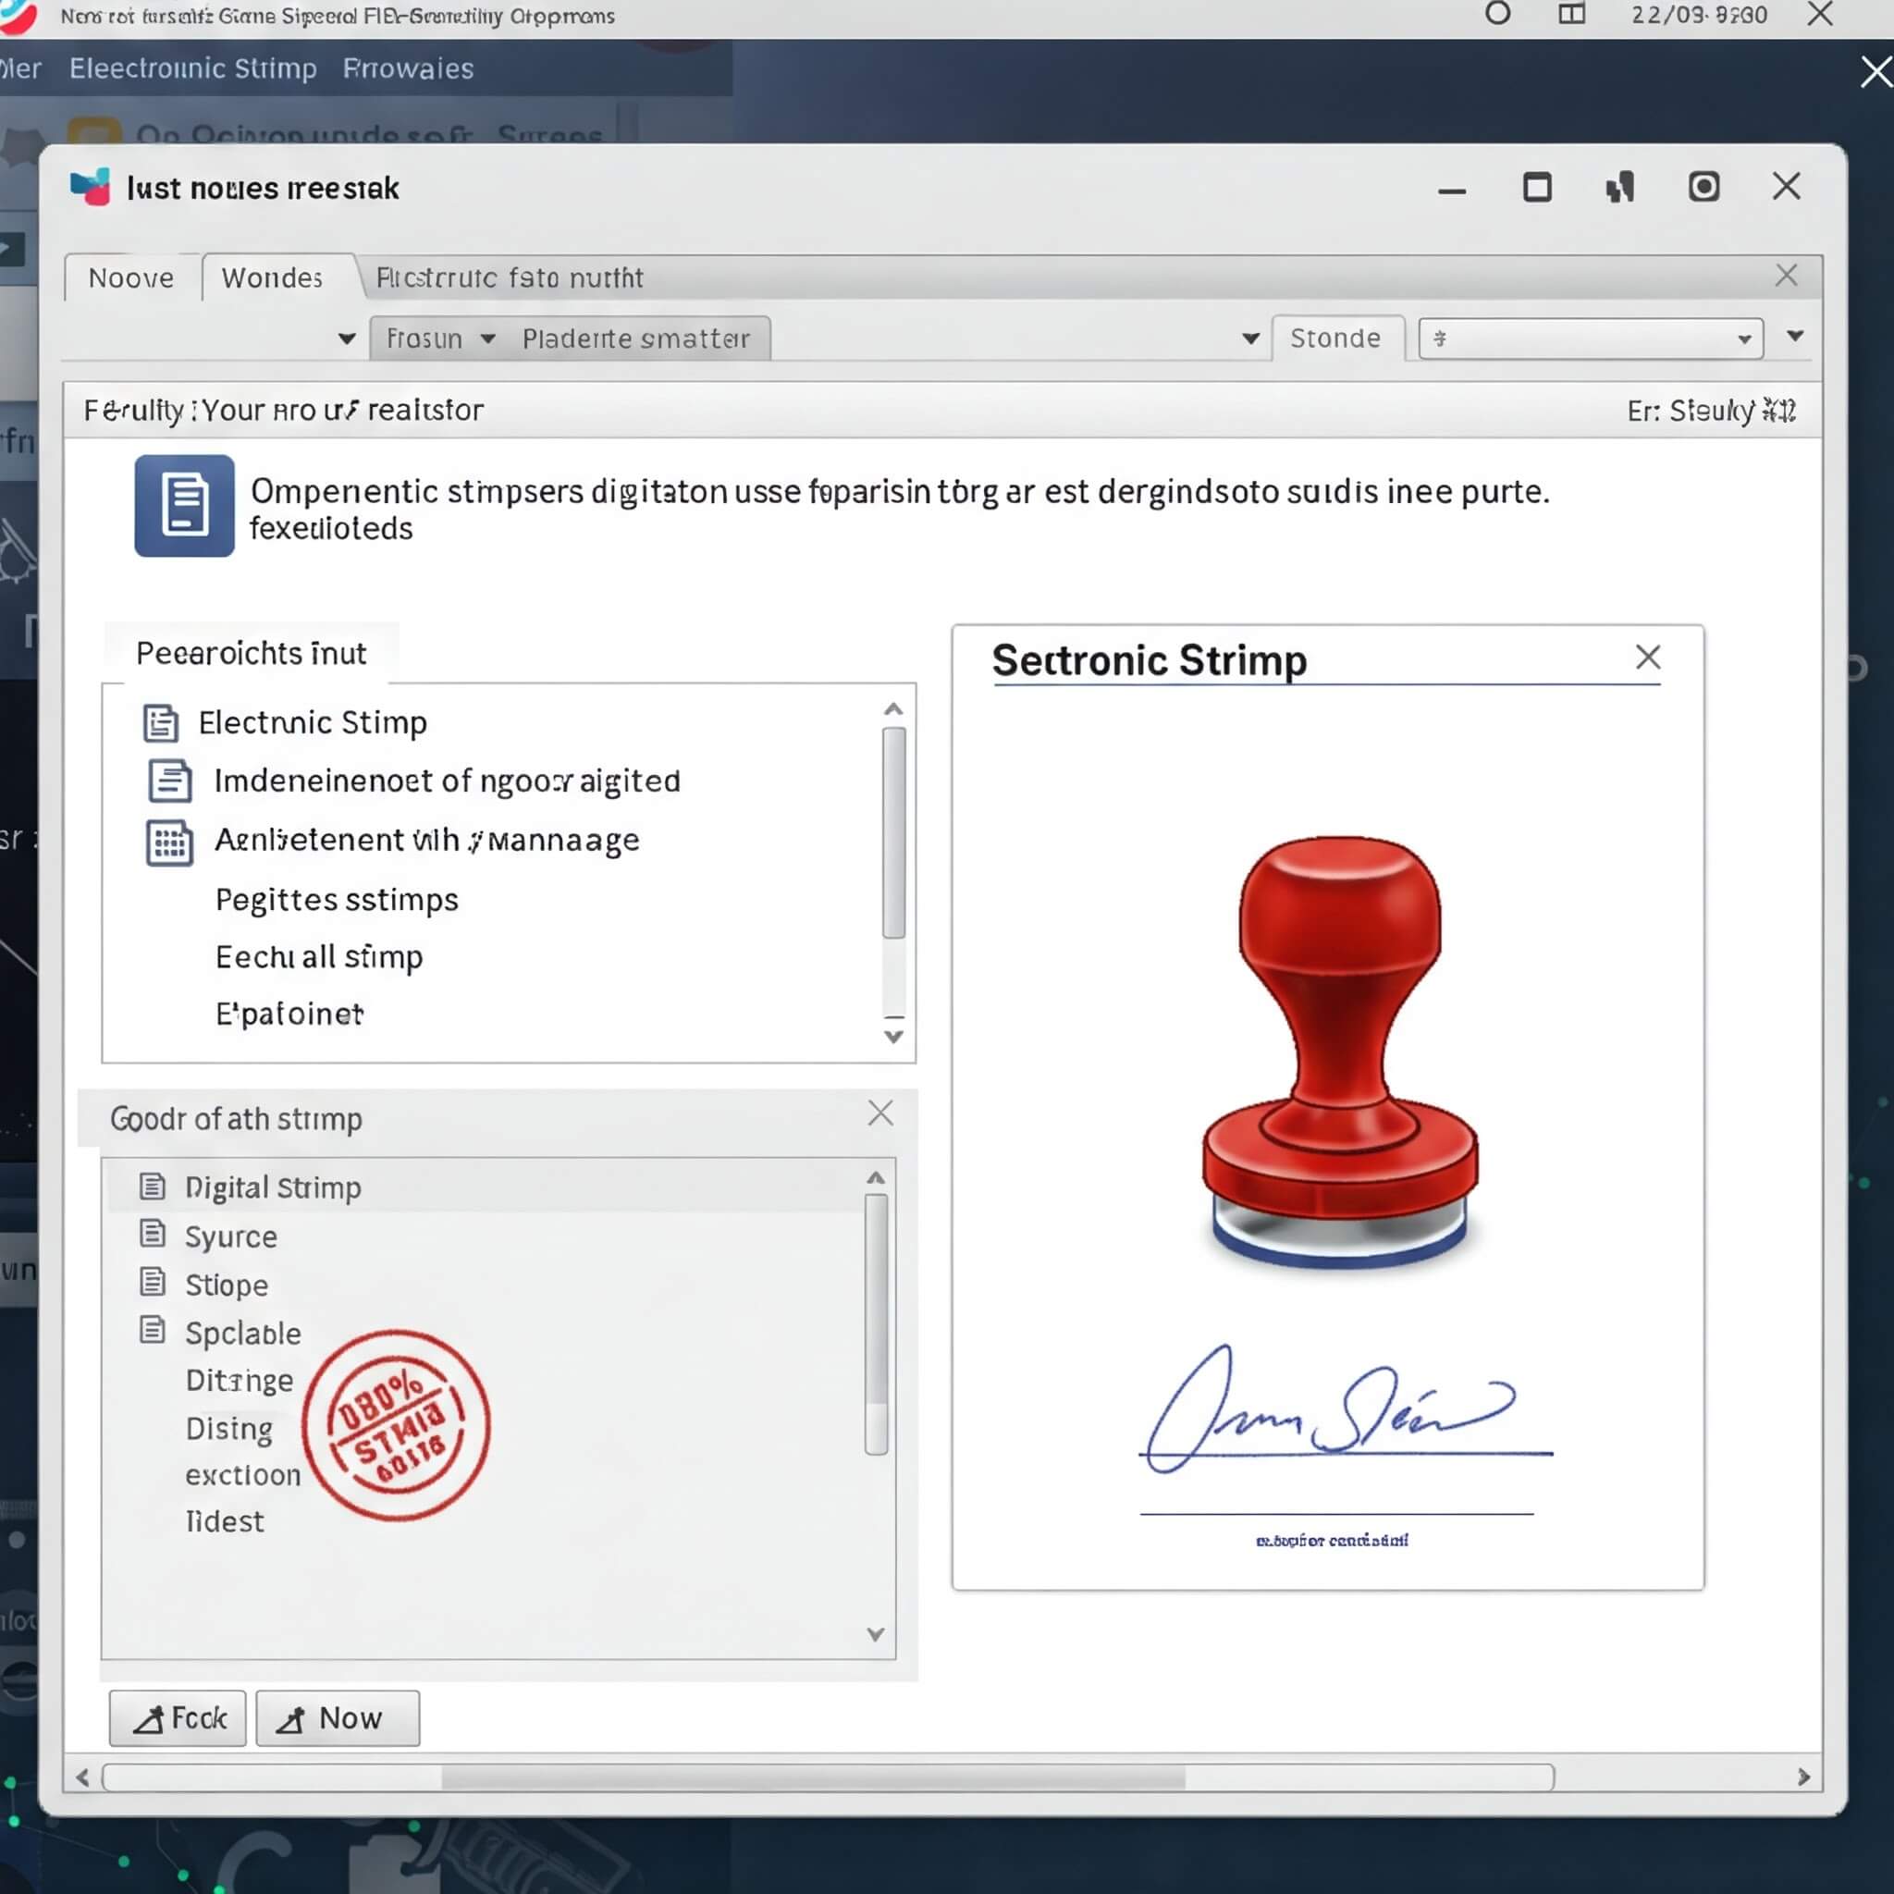Close the Goodr of ath strimp panel

[879, 1113]
